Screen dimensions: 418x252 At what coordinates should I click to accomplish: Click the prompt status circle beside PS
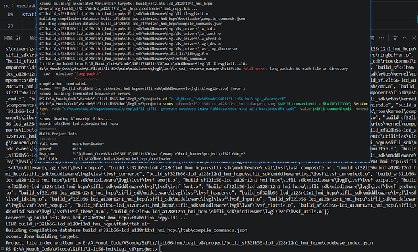2,249
